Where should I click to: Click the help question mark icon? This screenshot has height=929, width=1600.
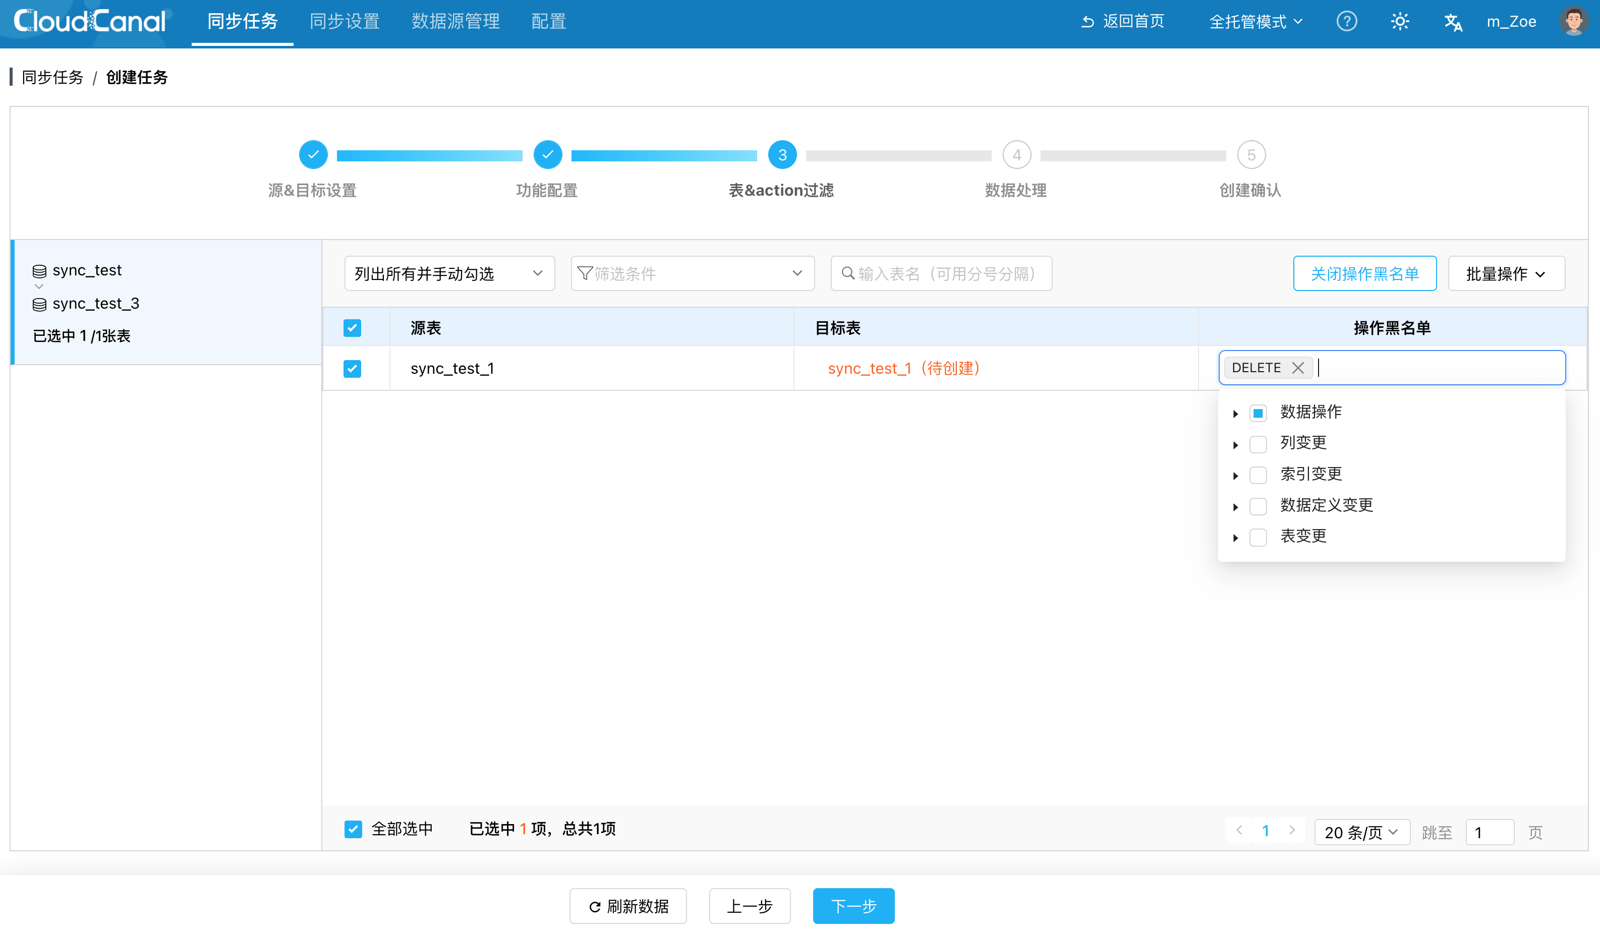point(1346,22)
